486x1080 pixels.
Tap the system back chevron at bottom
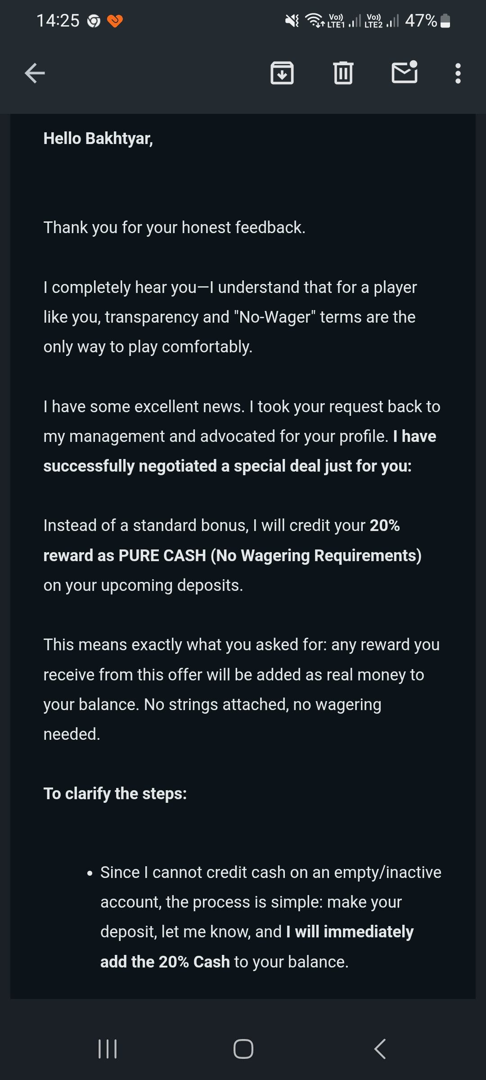click(380, 1048)
